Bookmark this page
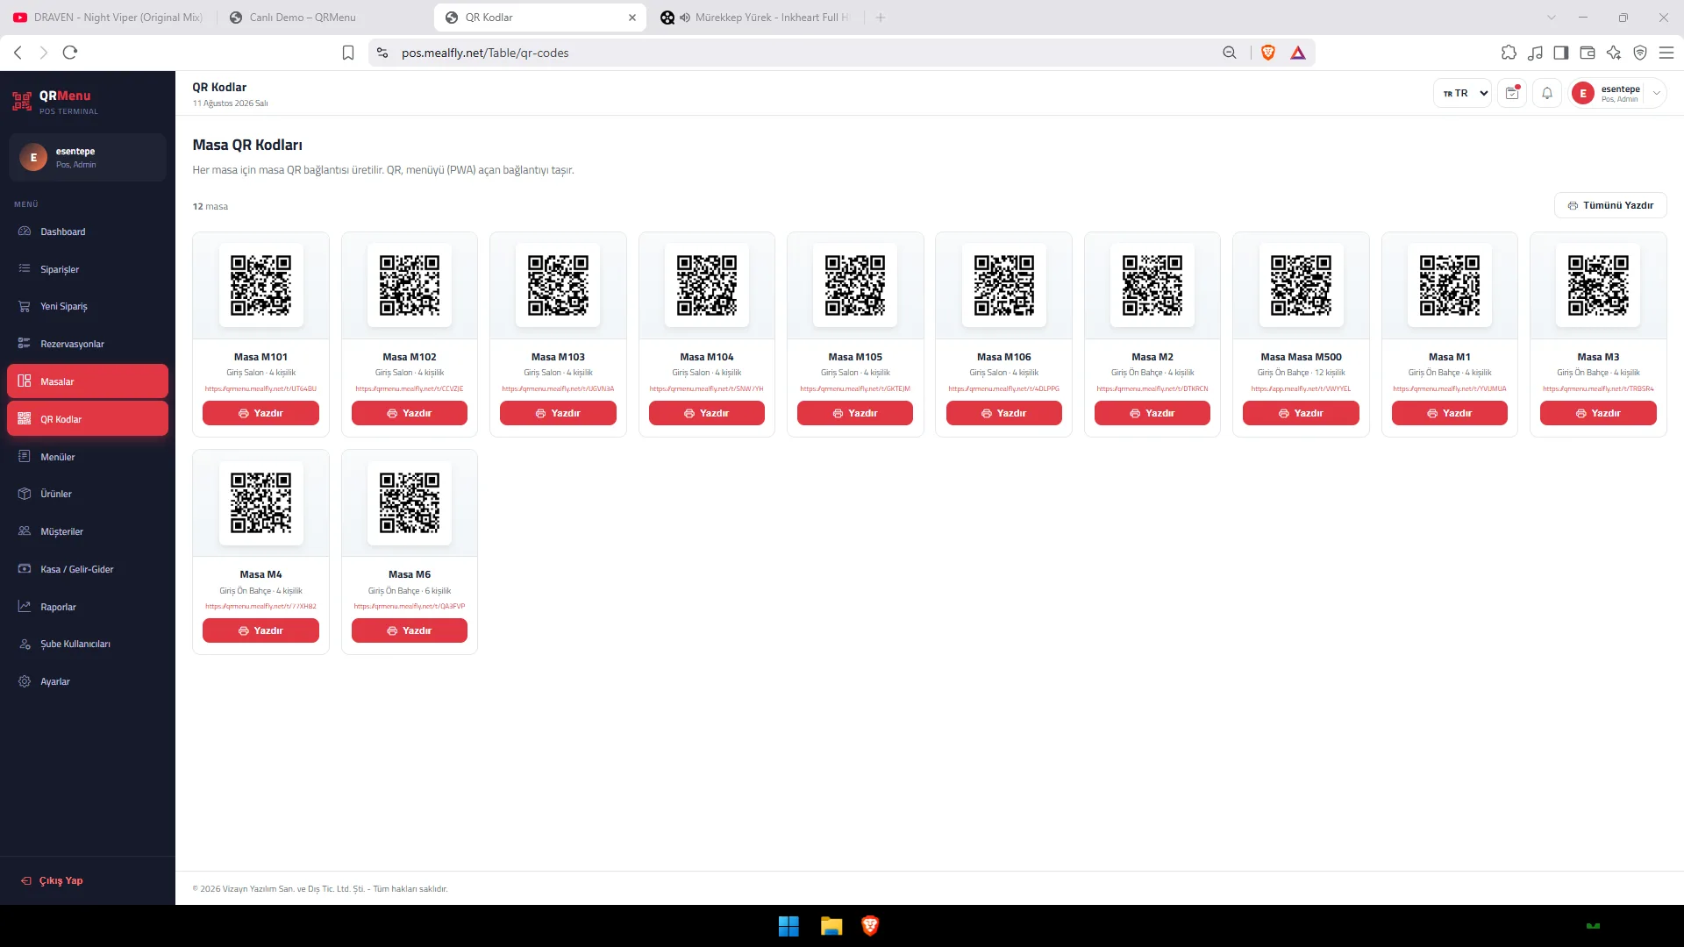The height and width of the screenshot is (947, 1684). click(x=348, y=53)
